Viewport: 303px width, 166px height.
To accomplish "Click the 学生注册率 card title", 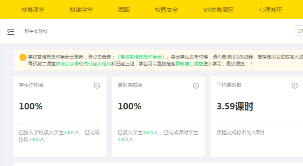I will 31,85.
